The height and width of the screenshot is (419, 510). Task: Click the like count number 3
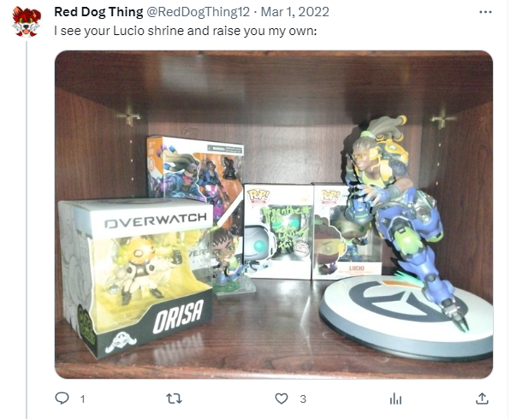click(x=303, y=398)
